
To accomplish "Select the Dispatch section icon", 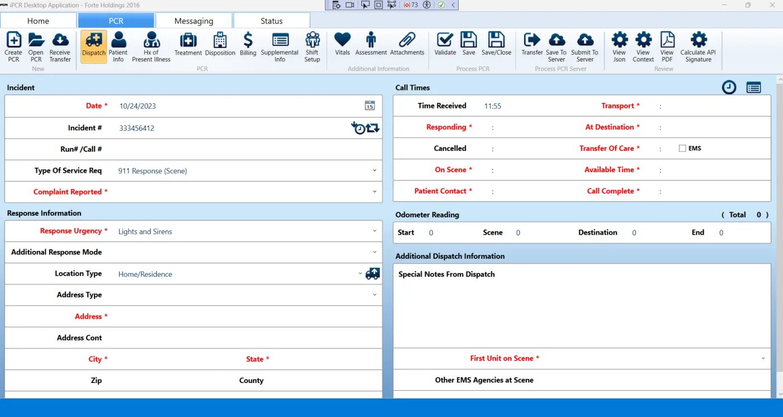I will tap(93, 47).
